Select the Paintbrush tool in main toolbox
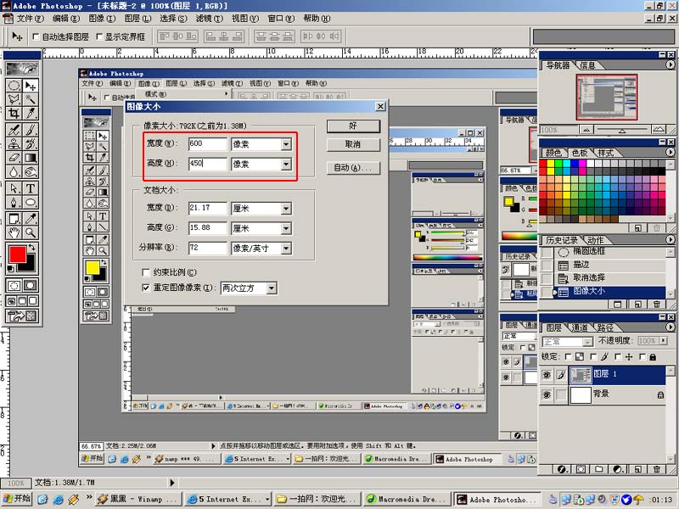The image size is (679, 509). pyautogui.click(x=31, y=130)
